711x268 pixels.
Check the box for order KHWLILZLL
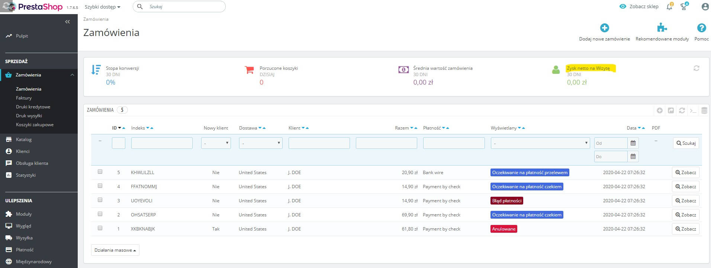tap(100, 172)
